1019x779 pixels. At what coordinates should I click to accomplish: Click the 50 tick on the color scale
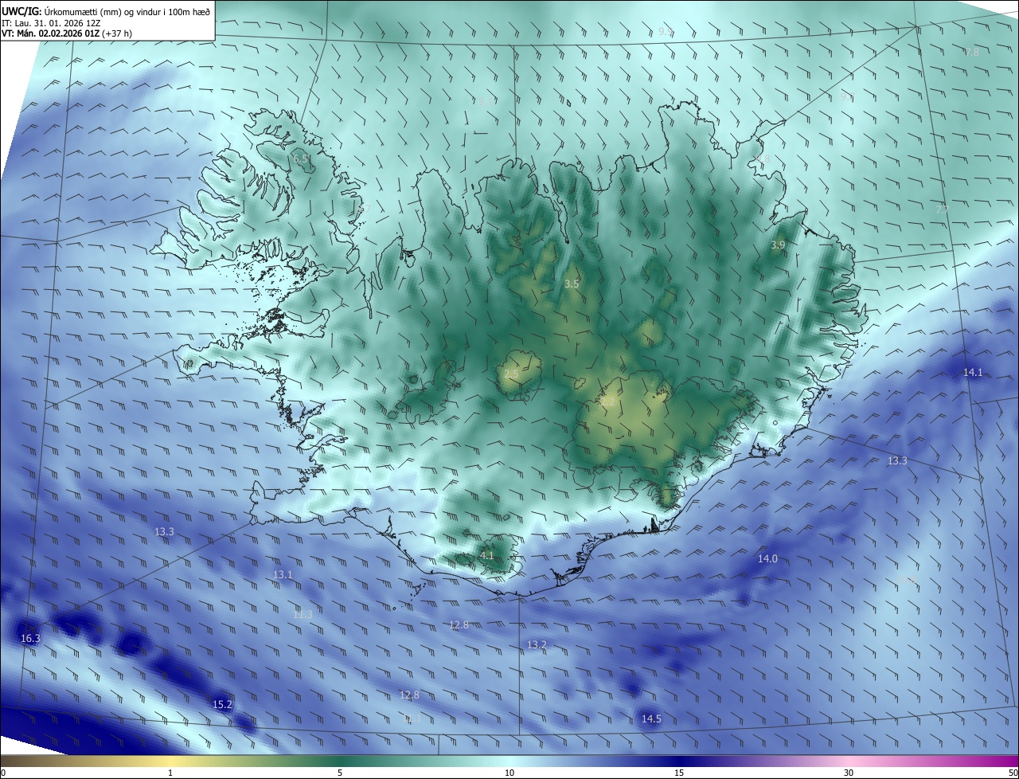[1013, 773]
